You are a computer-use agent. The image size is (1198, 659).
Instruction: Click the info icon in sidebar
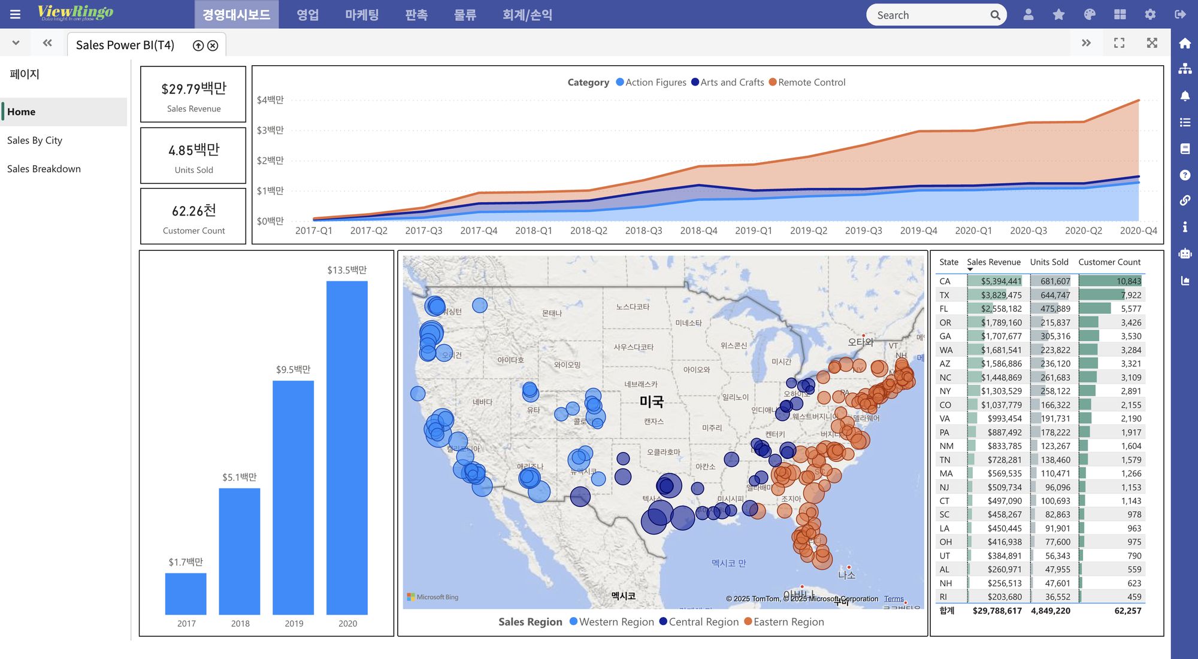click(x=1185, y=227)
